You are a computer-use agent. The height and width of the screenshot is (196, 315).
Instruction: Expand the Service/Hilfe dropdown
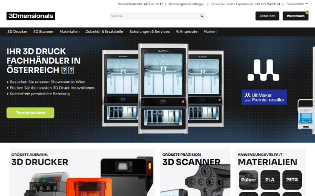pos(297,4)
